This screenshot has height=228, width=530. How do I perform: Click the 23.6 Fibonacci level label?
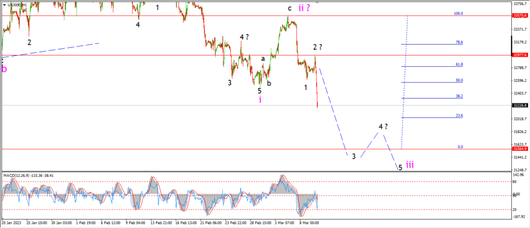[x=460, y=115]
